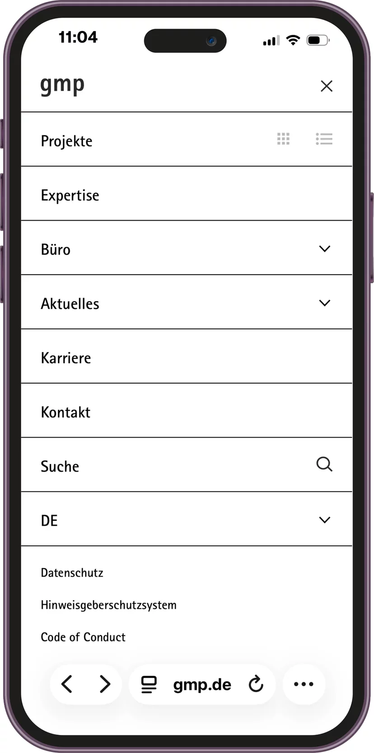Expand the Aktuelles submenu chevron
Viewport: 374px width, 753px height.
(325, 303)
